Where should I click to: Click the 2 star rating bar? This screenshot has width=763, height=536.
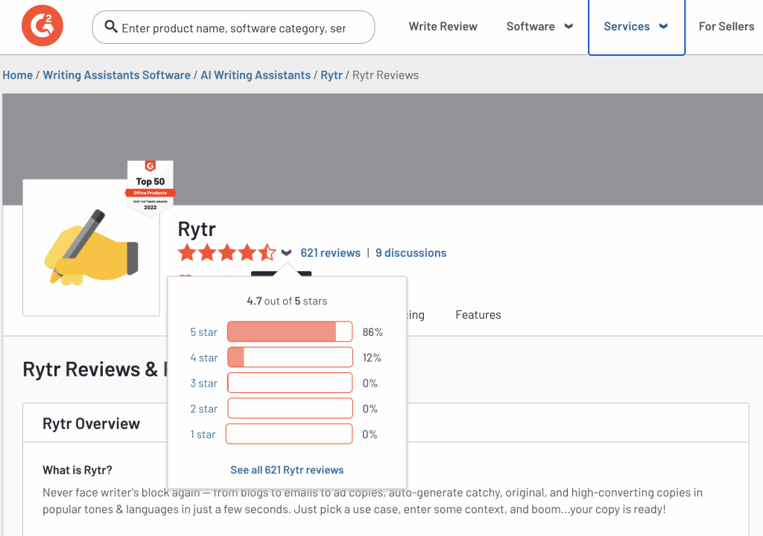click(290, 408)
